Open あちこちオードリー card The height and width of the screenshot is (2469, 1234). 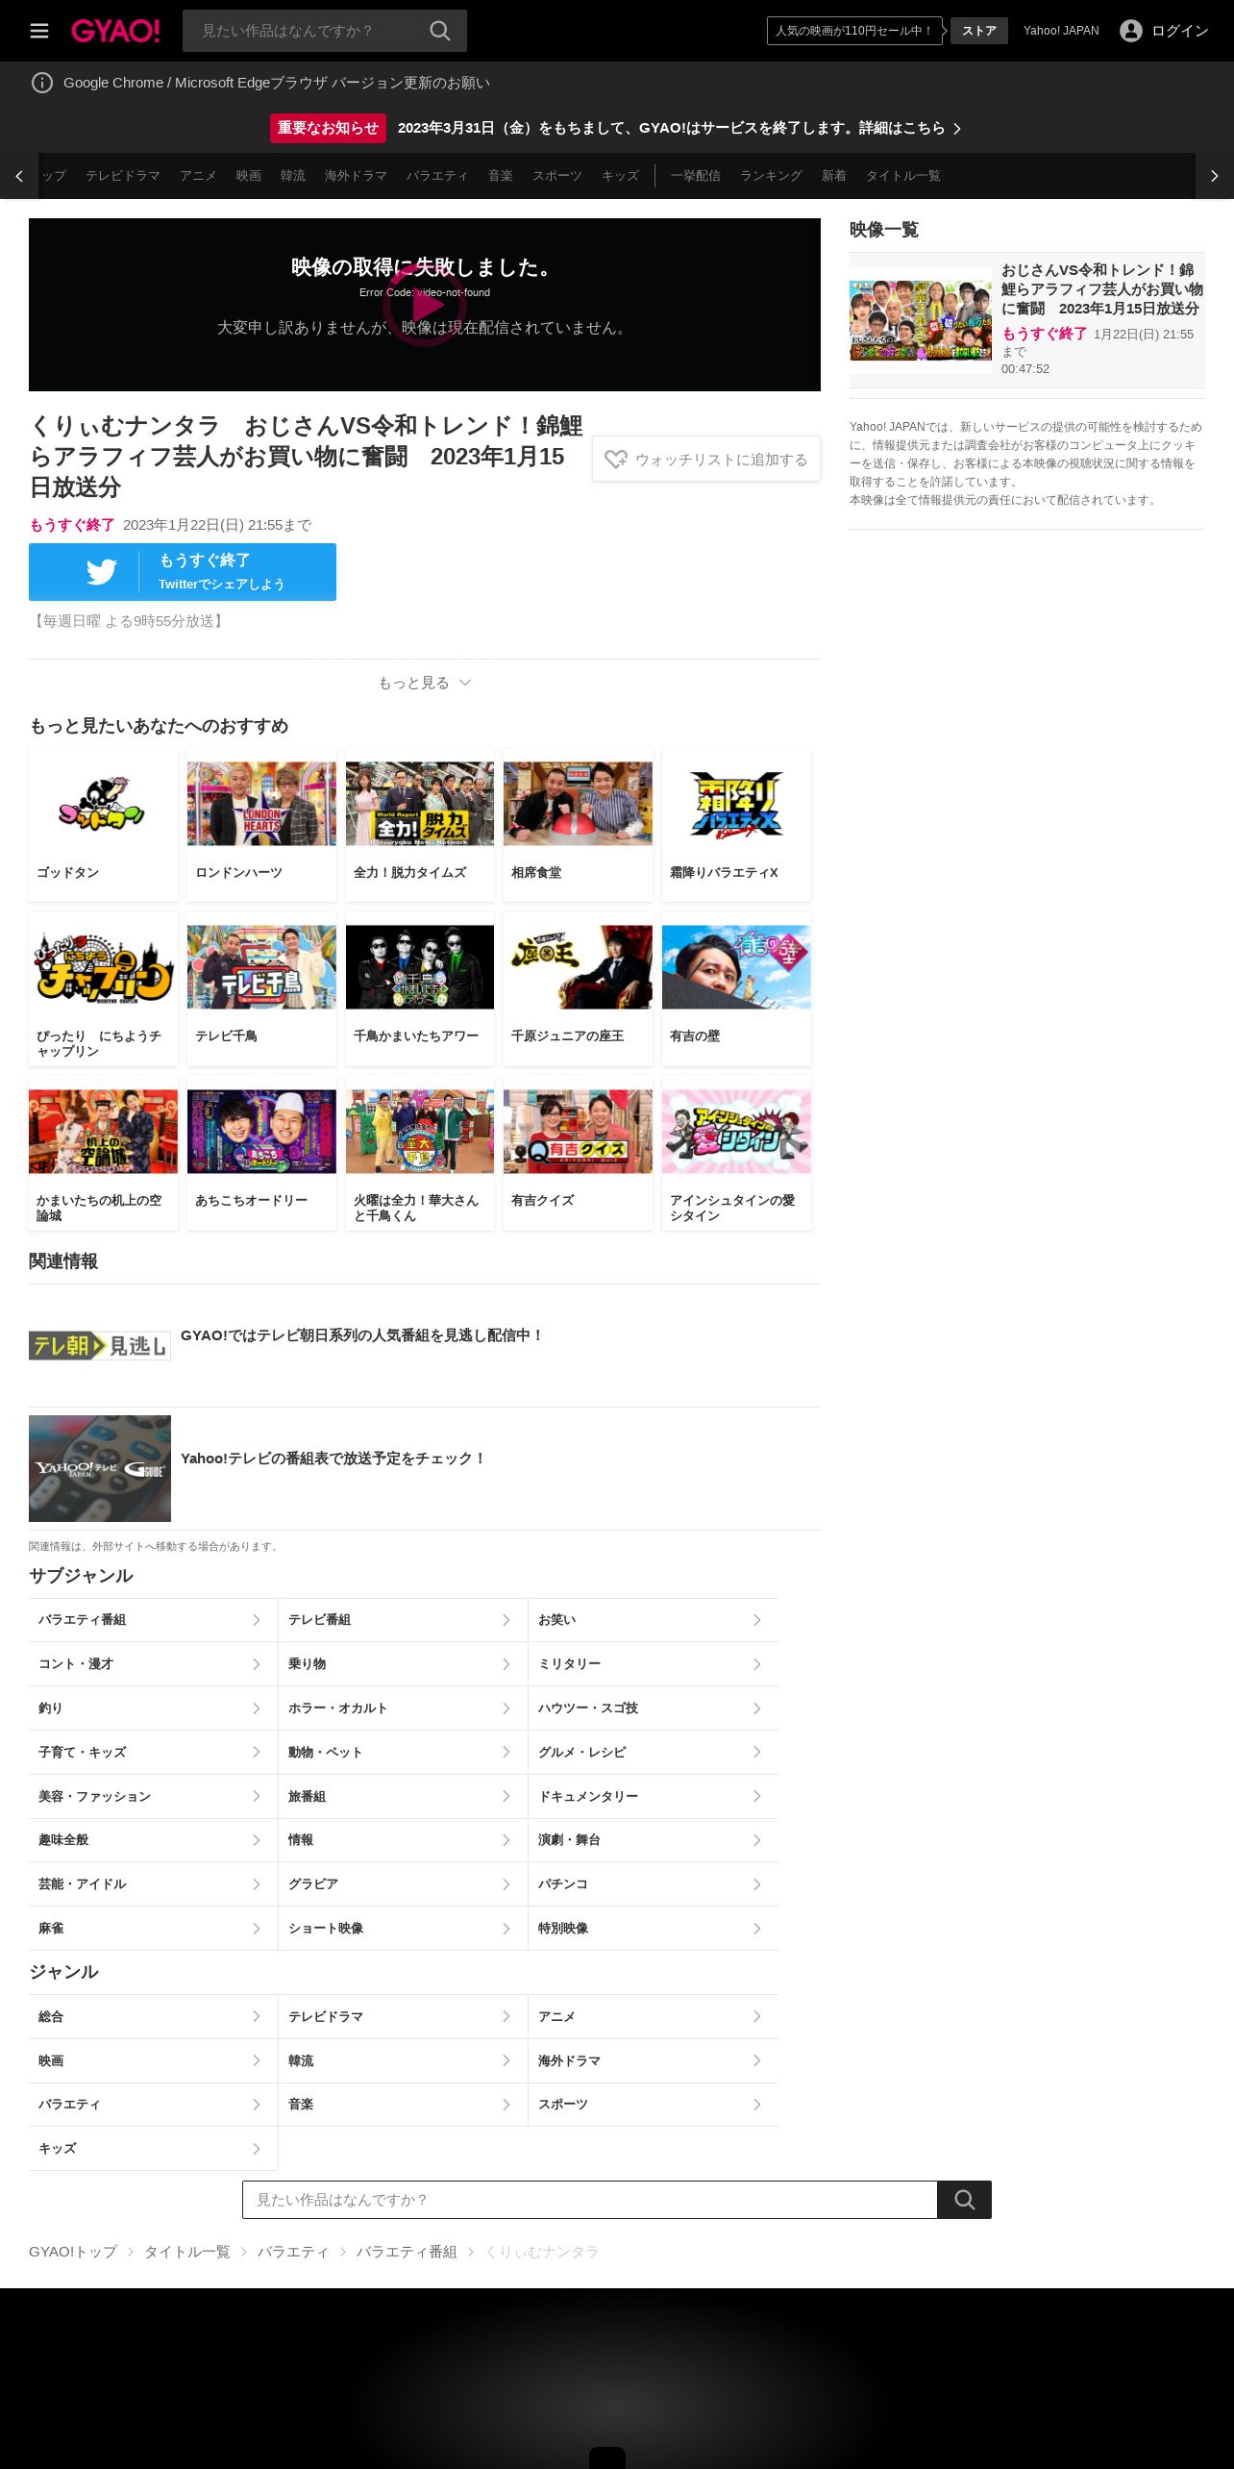coord(261,1154)
